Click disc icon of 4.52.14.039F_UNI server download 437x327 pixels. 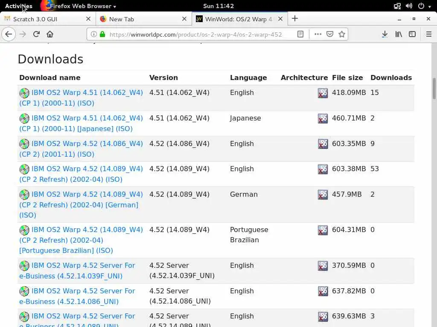pyautogui.click(x=24, y=266)
